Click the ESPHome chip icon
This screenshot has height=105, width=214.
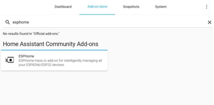[10, 60]
